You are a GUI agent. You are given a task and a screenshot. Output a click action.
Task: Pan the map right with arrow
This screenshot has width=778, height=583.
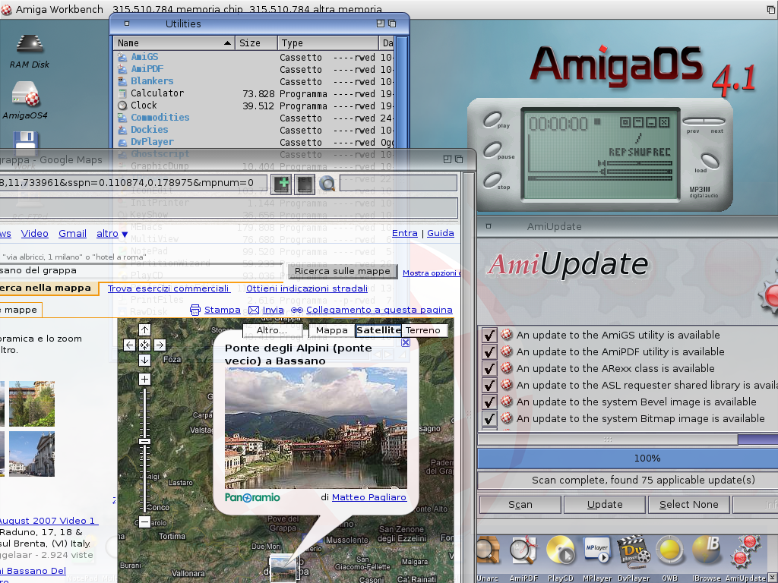160,345
